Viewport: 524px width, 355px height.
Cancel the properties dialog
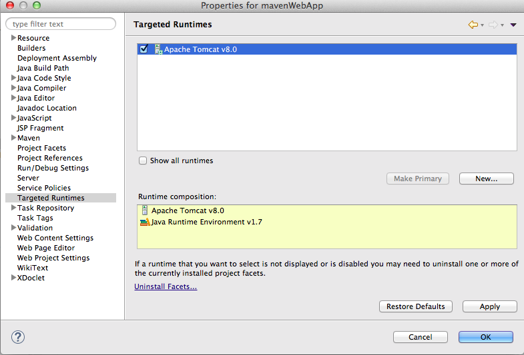(x=421, y=337)
